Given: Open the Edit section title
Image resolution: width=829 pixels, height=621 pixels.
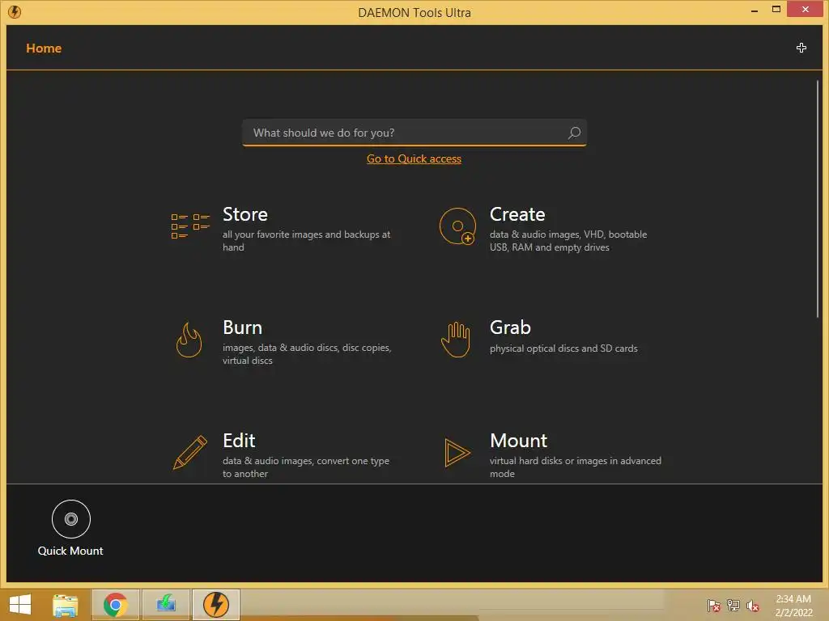Looking at the screenshot, I should [x=239, y=441].
